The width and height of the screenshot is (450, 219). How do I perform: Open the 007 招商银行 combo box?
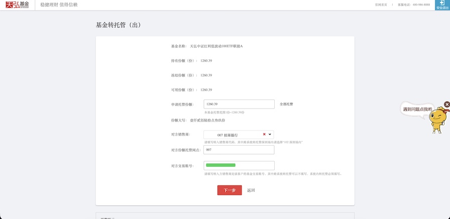pos(231,135)
